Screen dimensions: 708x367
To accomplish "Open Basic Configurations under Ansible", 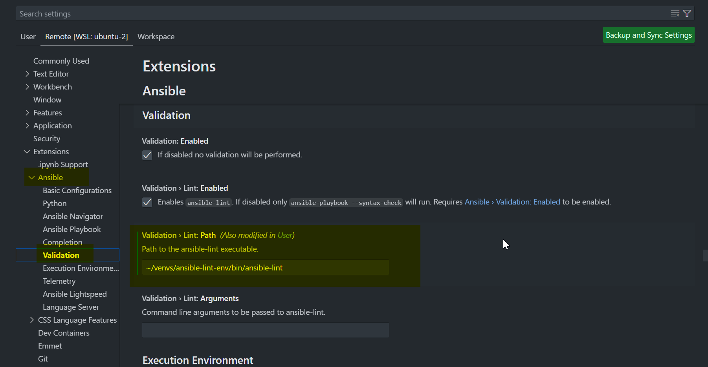I will (x=77, y=190).
